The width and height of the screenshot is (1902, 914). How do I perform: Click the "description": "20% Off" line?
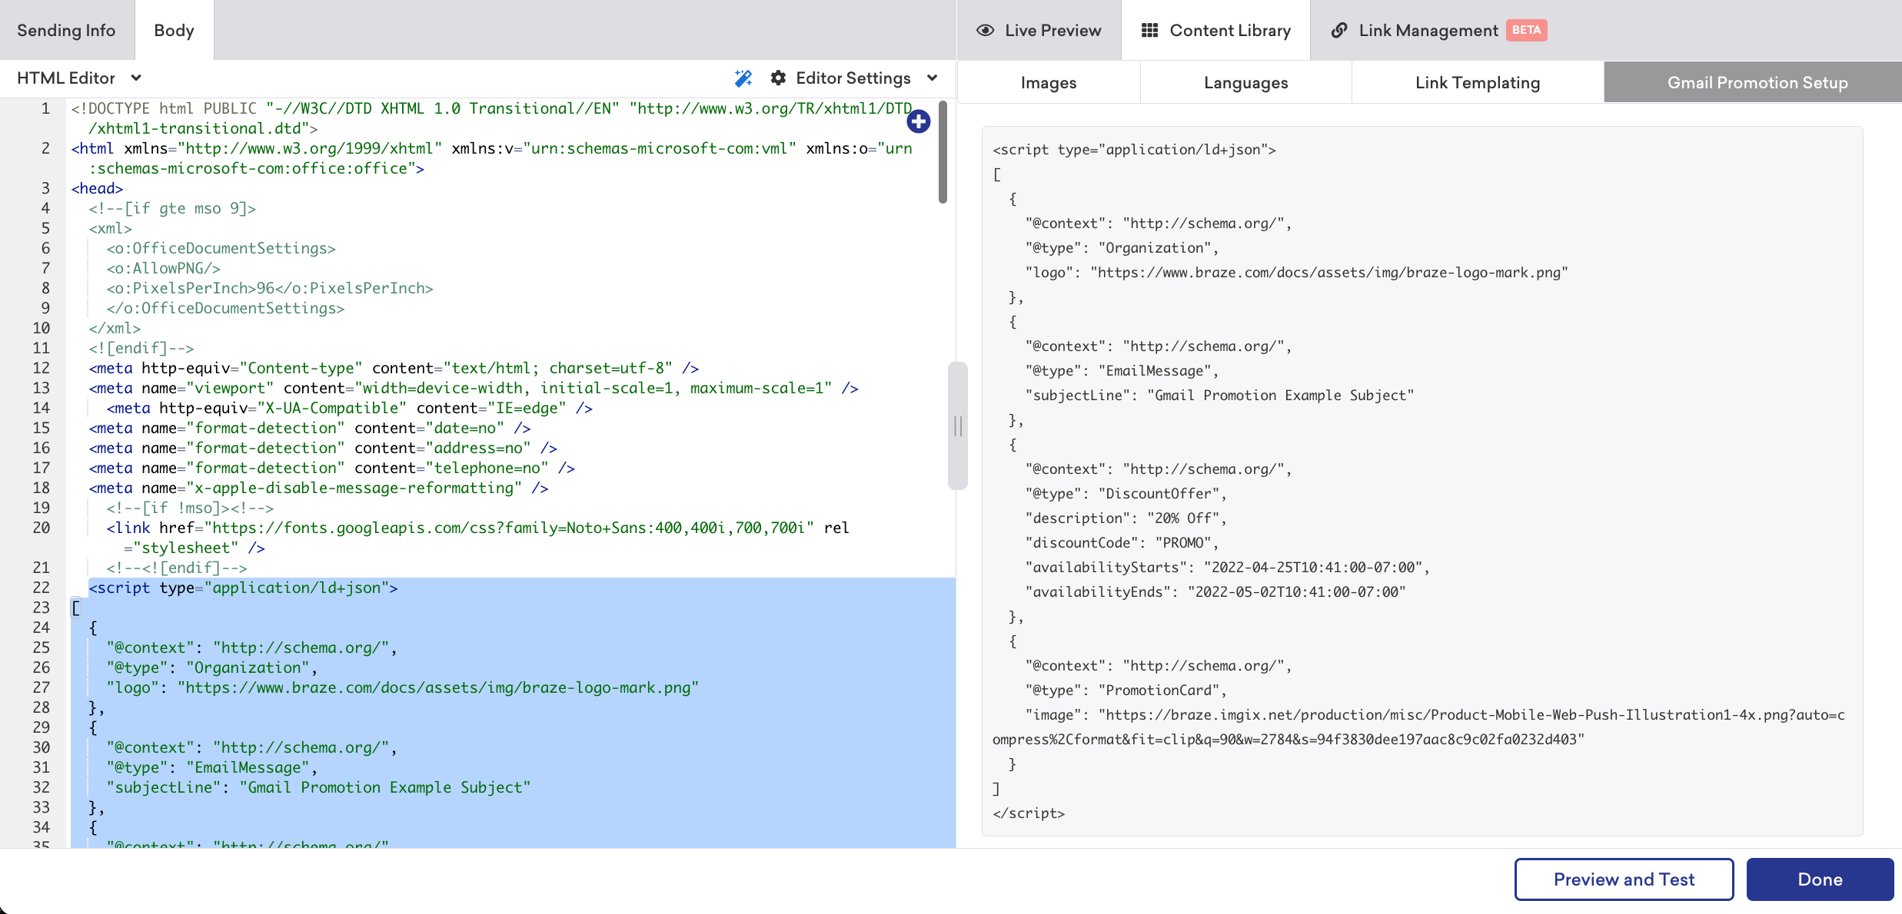click(x=1126, y=518)
